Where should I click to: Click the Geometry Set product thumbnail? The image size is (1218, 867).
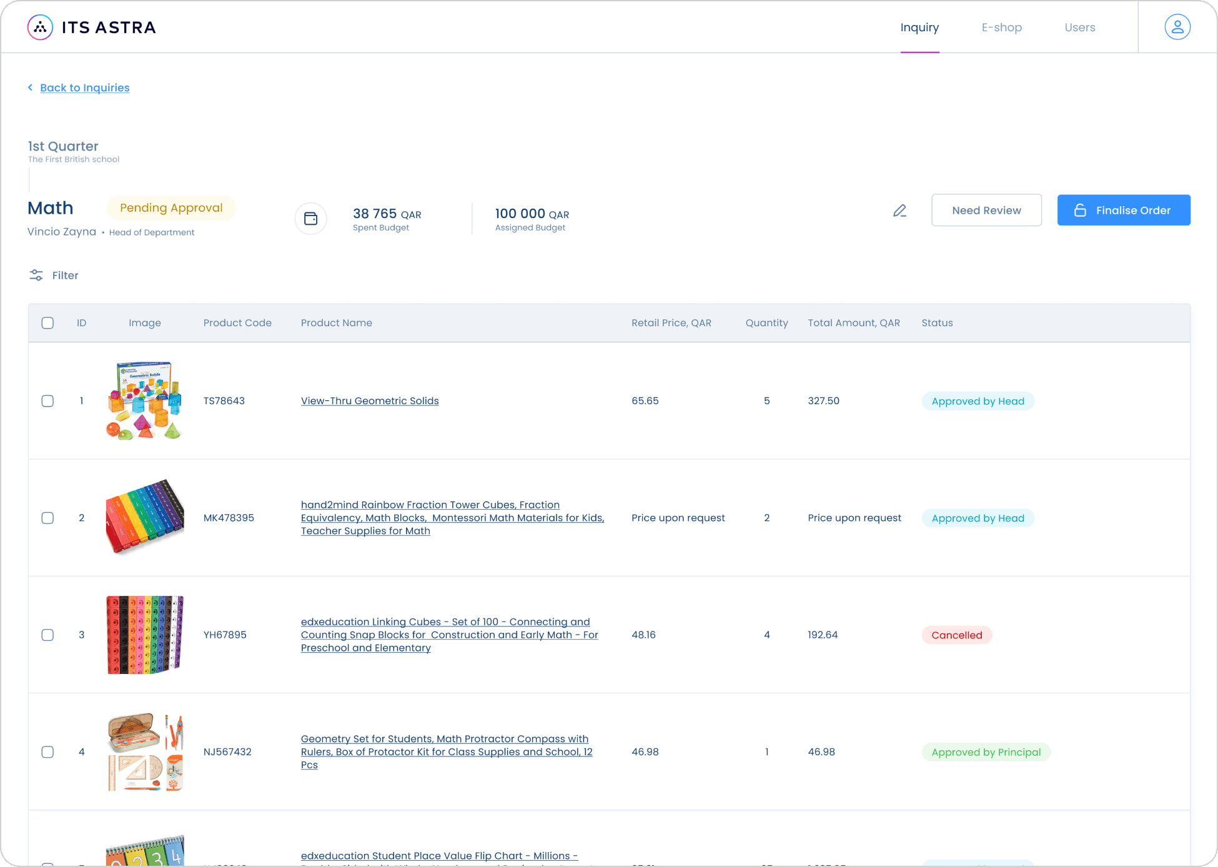[144, 751]
